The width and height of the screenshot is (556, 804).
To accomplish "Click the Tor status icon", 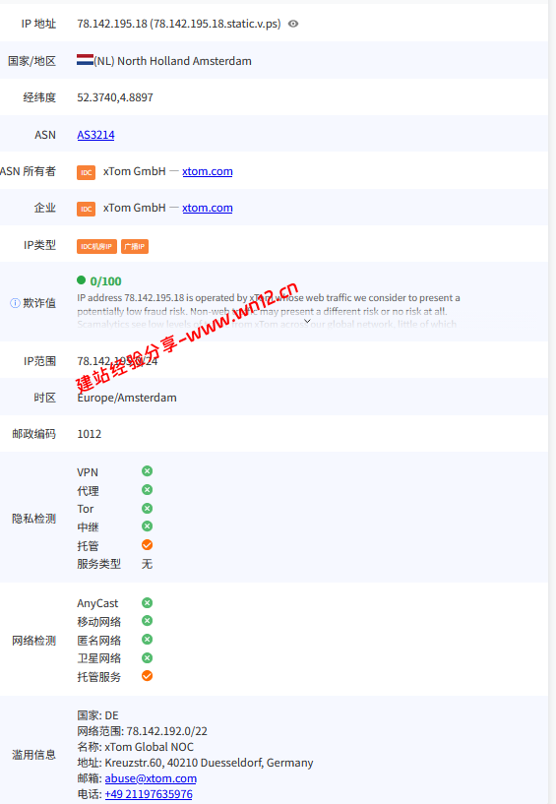I will [x=148, y=508].
